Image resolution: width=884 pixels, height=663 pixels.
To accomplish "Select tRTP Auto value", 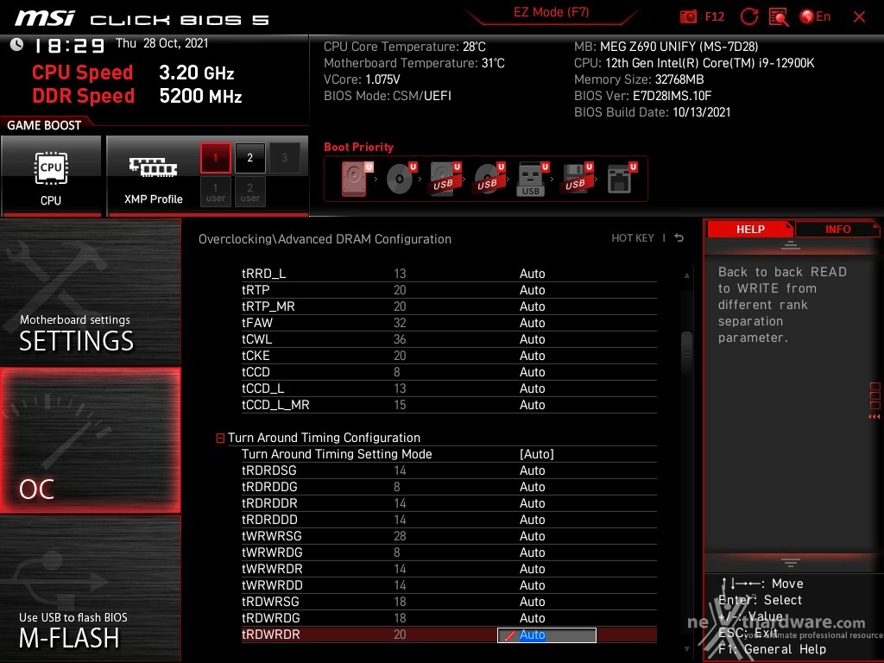I will 532,290.
